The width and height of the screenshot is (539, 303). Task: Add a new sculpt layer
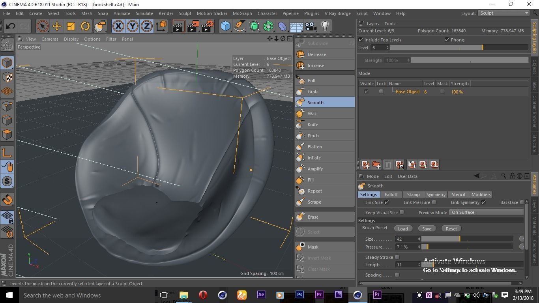click(x=365, y=165)
